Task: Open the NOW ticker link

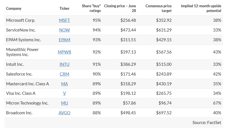Action: pos(64,30)
